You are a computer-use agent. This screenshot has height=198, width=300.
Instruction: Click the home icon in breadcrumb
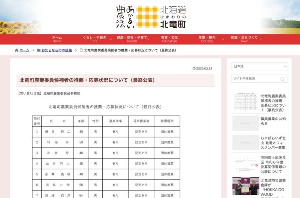tap(16, 50)
